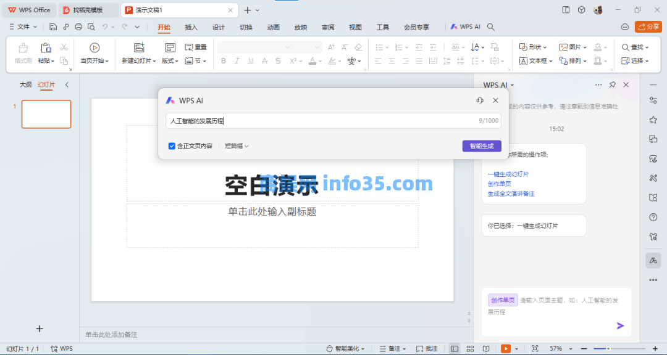Click the clear formatting eraser icon
This screenshot has width=667, height=355.
tap(358, 47)
